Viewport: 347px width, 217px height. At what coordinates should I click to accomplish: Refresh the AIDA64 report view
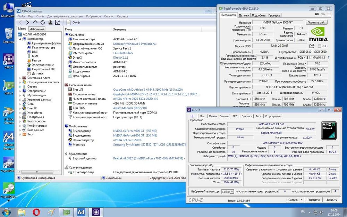[x=42, y=22]
